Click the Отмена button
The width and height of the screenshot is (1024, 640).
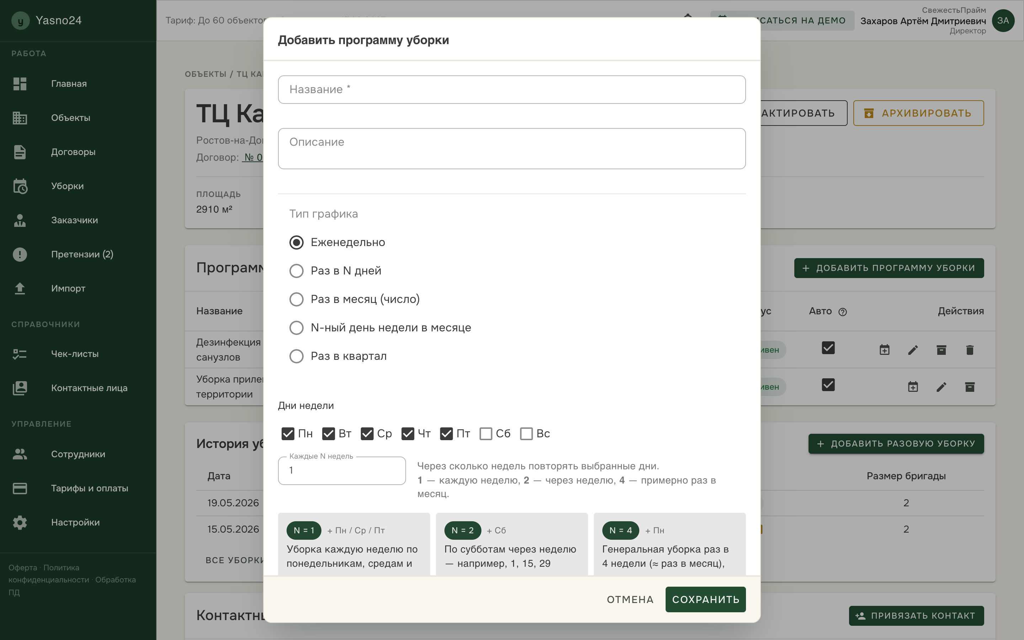630,599
